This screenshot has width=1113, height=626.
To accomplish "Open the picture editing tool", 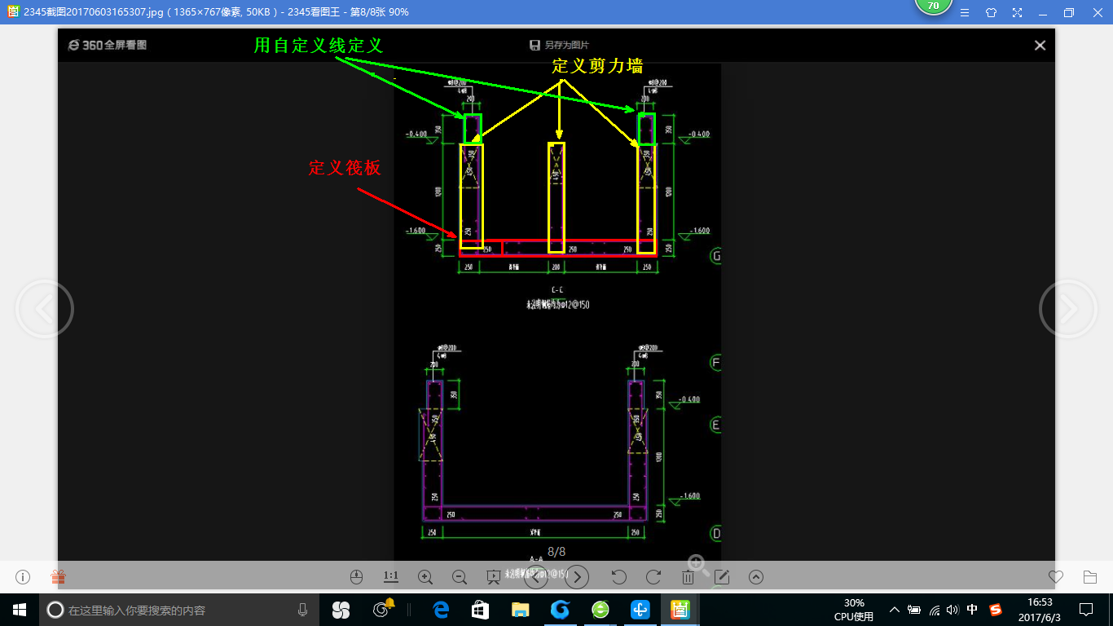I will click(x=722, y=577).
